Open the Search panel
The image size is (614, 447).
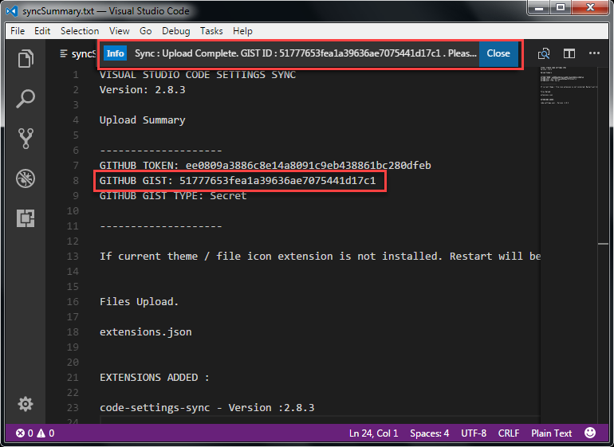(x=26, y=99)
